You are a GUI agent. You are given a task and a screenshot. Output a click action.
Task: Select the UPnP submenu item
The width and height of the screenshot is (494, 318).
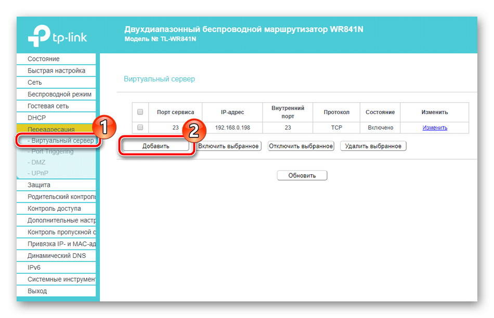point(40,173)
